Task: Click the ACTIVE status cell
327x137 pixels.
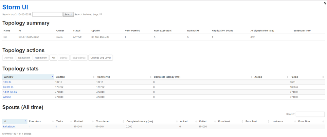Action: tap(77, 37)
